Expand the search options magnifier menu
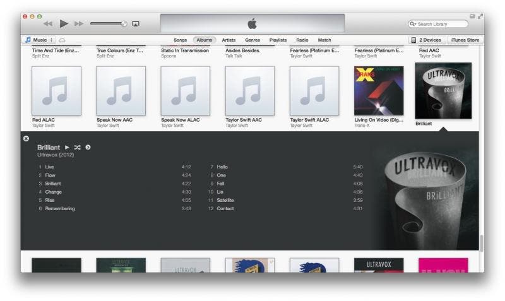 coord(413,24)
